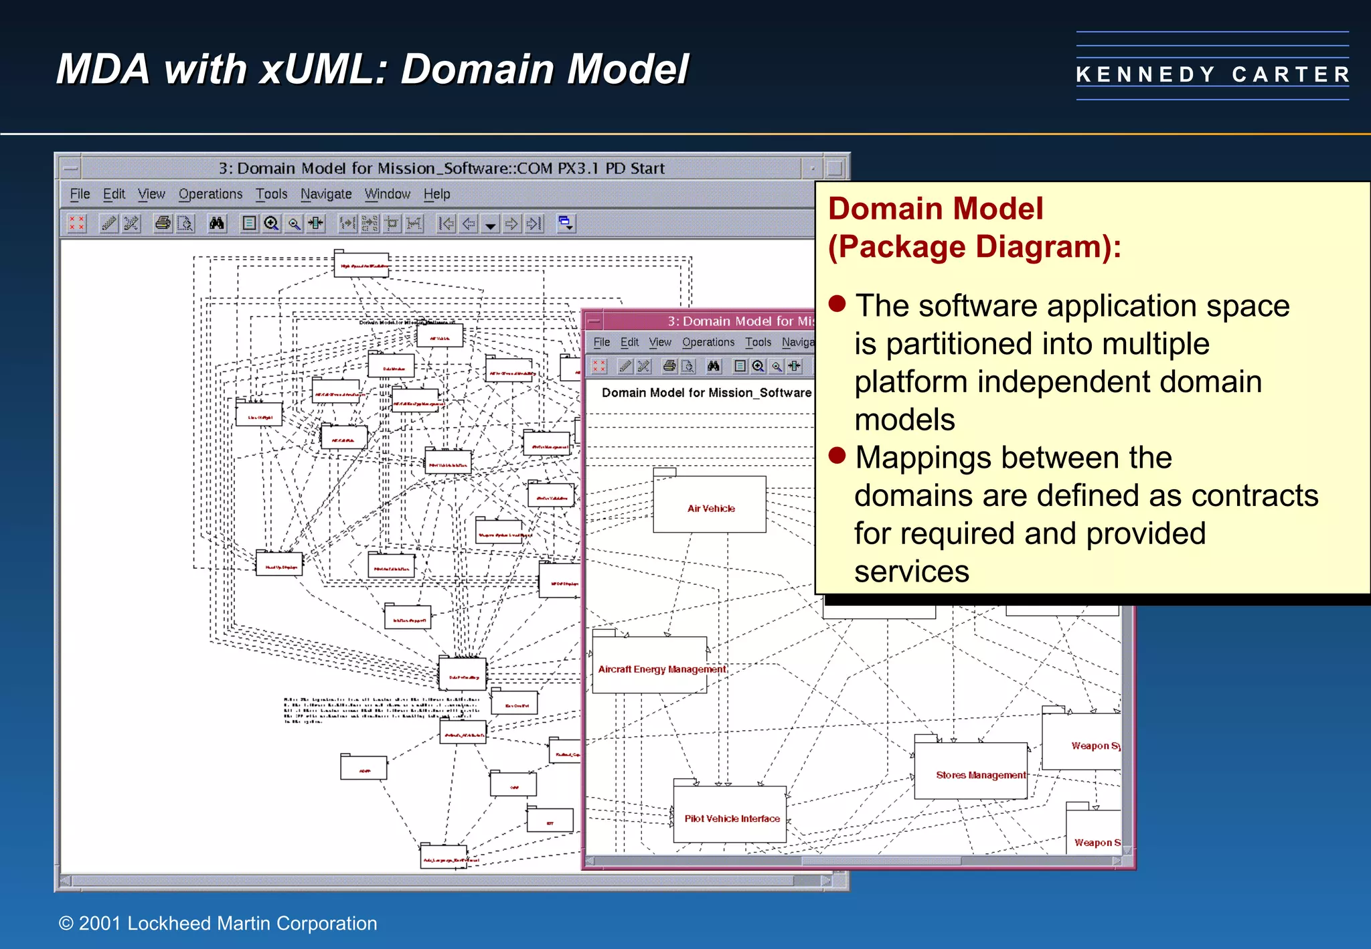Image resolution: width=1371 pixels, height=949 pixels.
Task: Click the red X's grid toolbar icon
Action: pos(77,224)
